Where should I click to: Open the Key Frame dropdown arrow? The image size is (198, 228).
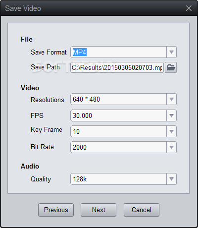coord(171,131)
